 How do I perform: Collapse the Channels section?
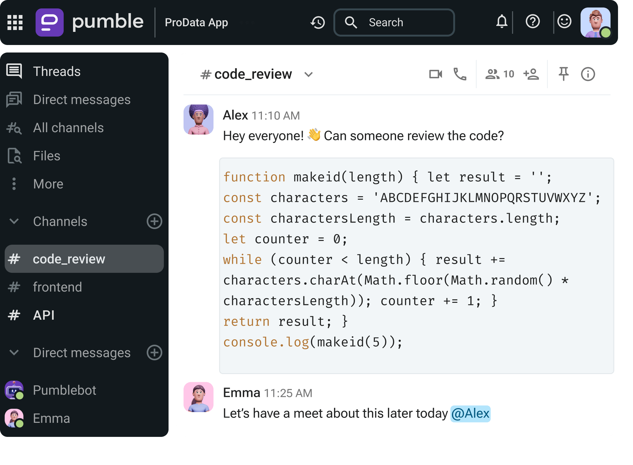pyautogui.click(x=13, y=222)
